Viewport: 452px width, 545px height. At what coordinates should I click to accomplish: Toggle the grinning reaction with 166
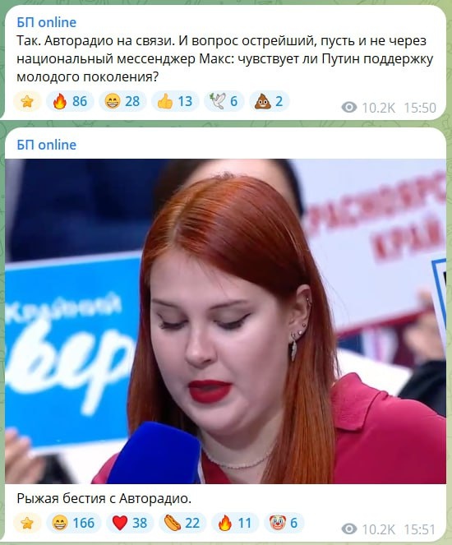coord(74,523)
